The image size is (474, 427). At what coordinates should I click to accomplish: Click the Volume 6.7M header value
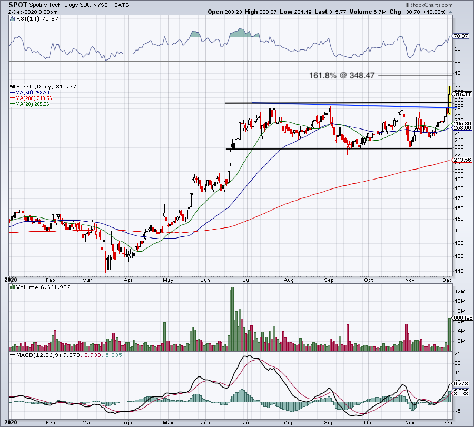368,12
